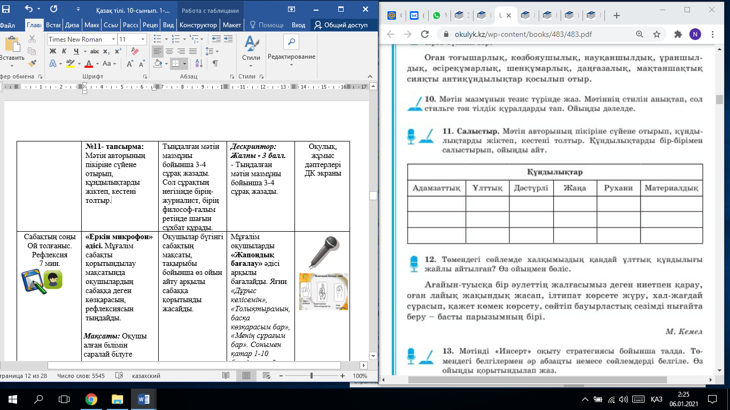This screenshot has height=410, width=730.
Task: Justify the paragraph text
Action: pyautogui.click(x=194, y=51)
